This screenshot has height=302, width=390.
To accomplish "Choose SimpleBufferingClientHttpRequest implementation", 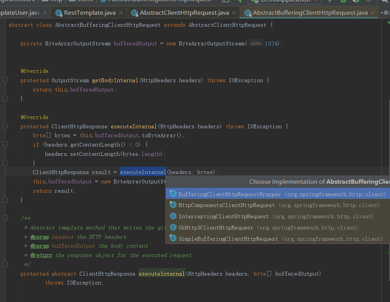I will [278, 239].
